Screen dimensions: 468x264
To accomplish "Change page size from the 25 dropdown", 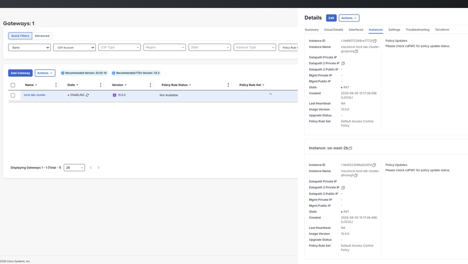I will 74,168.
